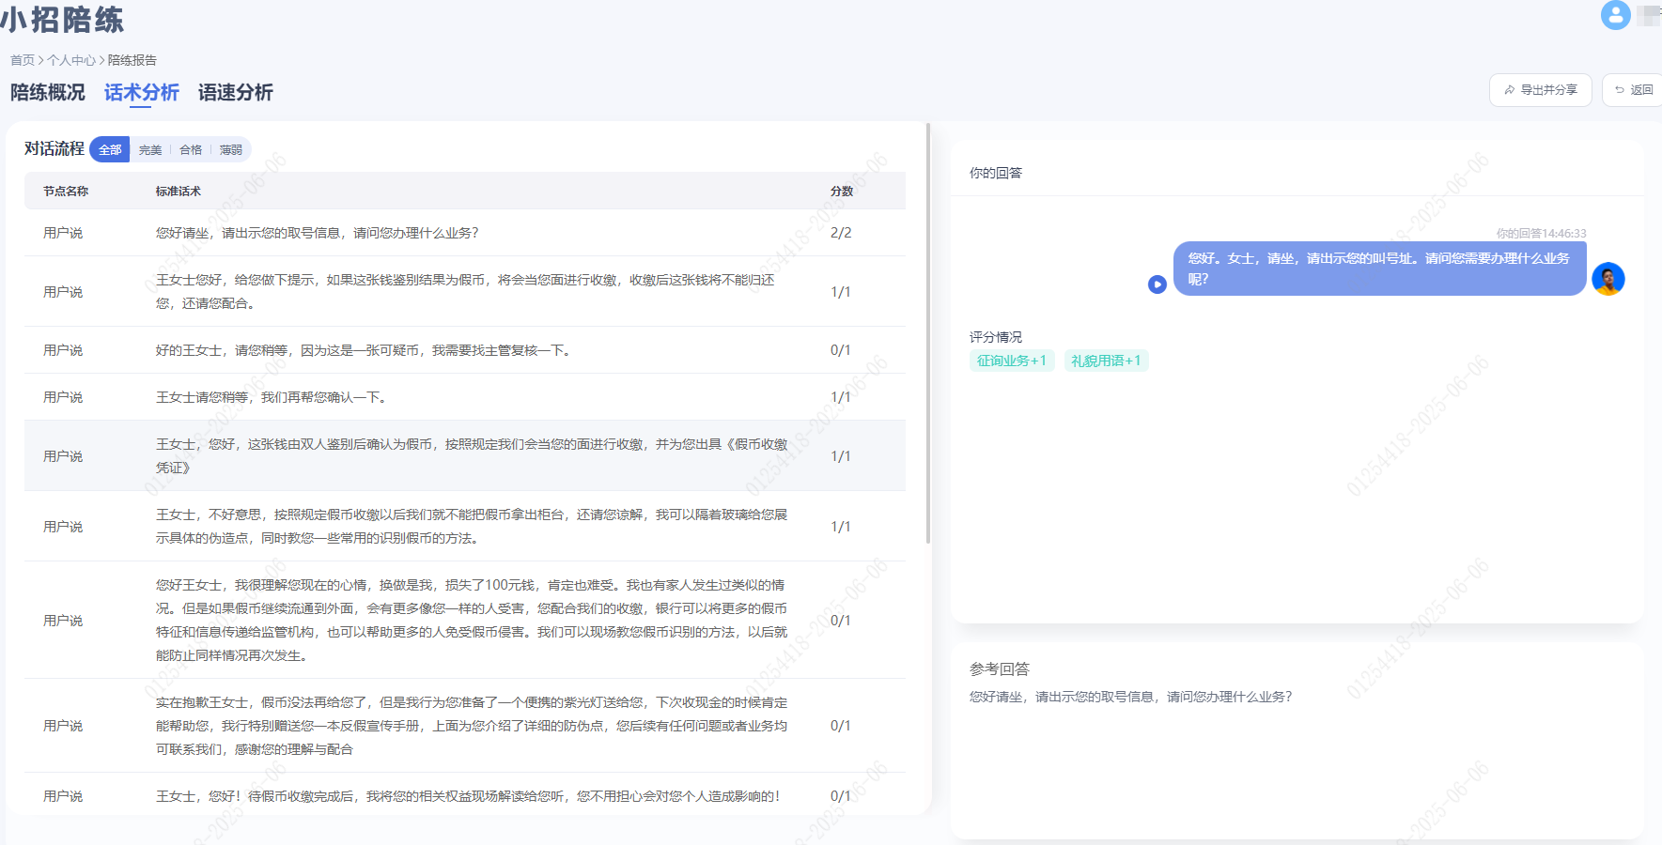Viewport: 1662px width, 845px height.
Task: Filter dialogue by 全部
Action: pos(110,149)
